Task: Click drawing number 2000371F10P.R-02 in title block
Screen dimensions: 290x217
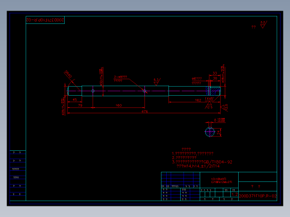Action: pyautogui.click(x=258, y=196)
